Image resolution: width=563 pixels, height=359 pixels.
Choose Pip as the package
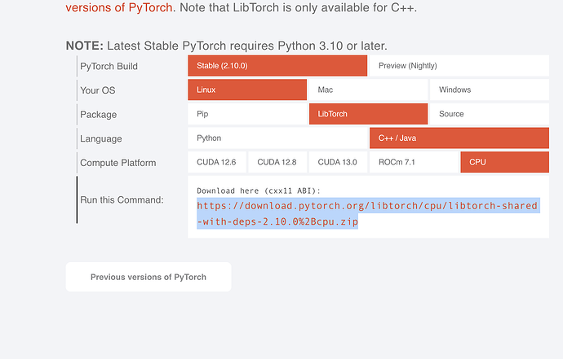(x=247, y=114)
